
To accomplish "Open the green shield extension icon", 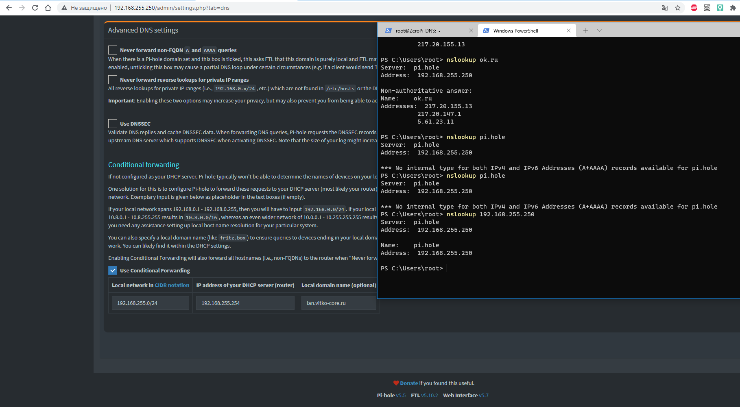I will tap(720, 8).
